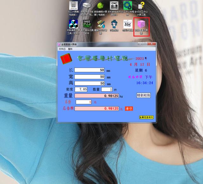Open the 文件 menu

62,49
